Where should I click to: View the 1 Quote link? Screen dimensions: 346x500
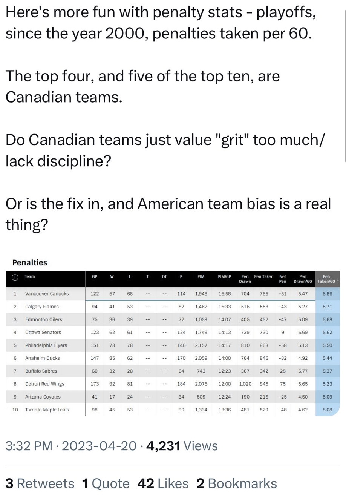(106, 483)
